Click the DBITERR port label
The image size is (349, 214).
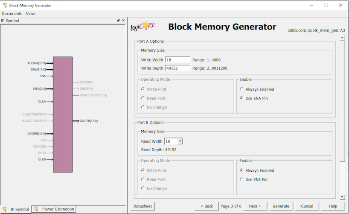tap(86, 89)
